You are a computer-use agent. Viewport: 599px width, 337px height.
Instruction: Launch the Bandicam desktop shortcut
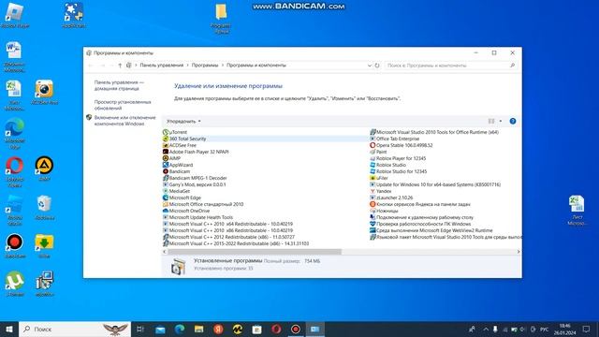point(15,245)
